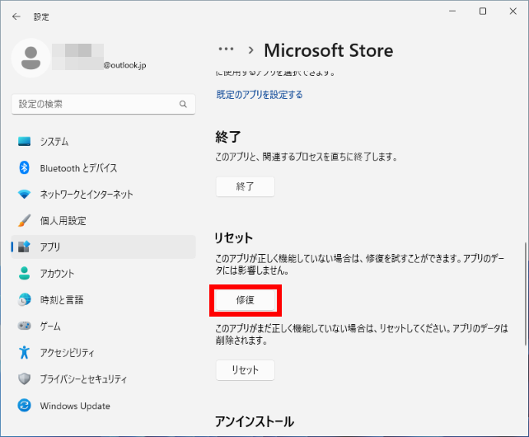Open the システム settings category
The height and width of the screenshot is (437, 529).
coord(54,142)
